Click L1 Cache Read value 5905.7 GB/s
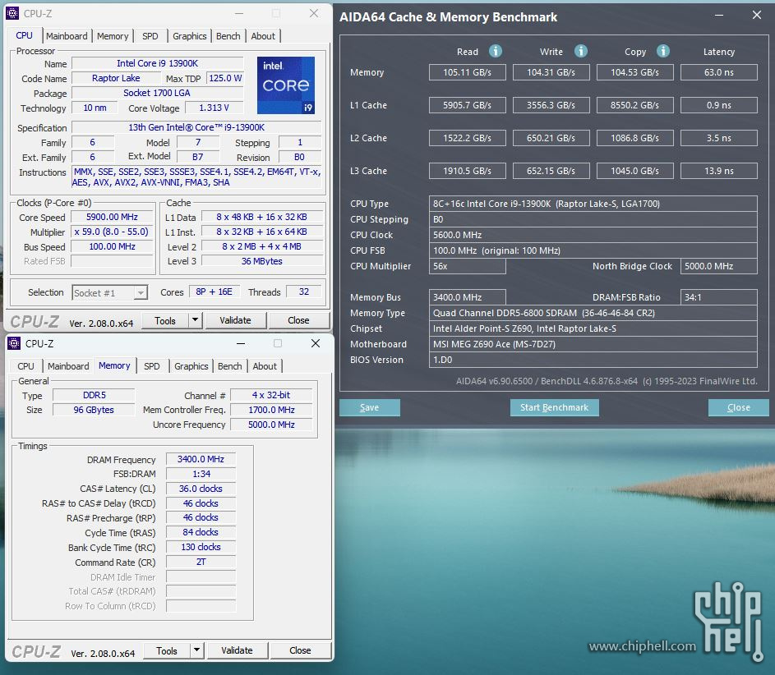Viewport: 775px width, 675px height. [x=467, y=105]
